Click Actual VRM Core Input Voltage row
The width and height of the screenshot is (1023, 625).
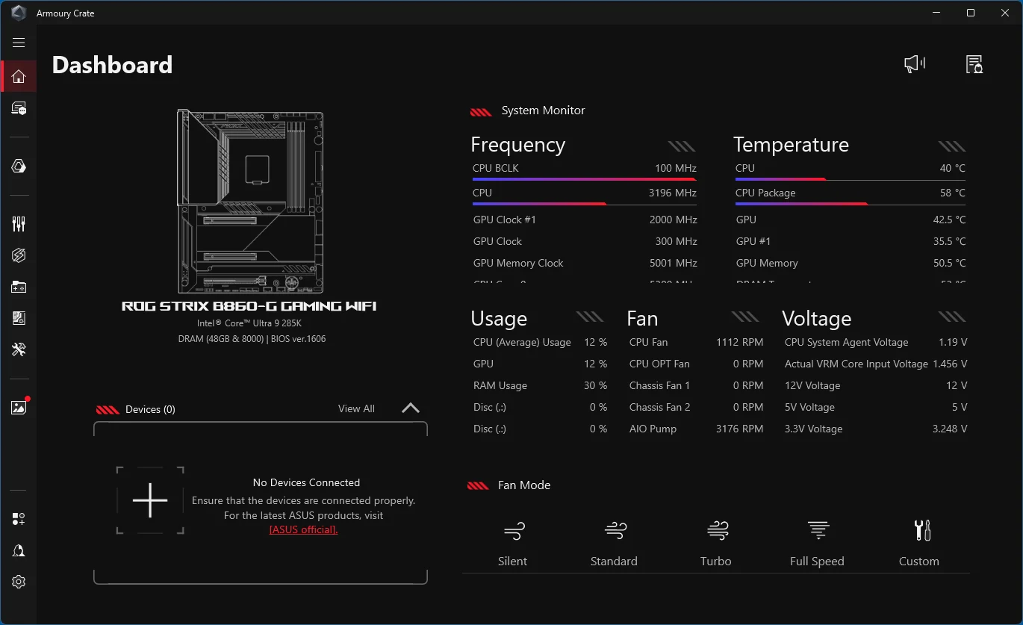[x=876, y=364]
